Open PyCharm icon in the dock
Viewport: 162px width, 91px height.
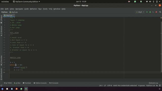coord(26,89)
